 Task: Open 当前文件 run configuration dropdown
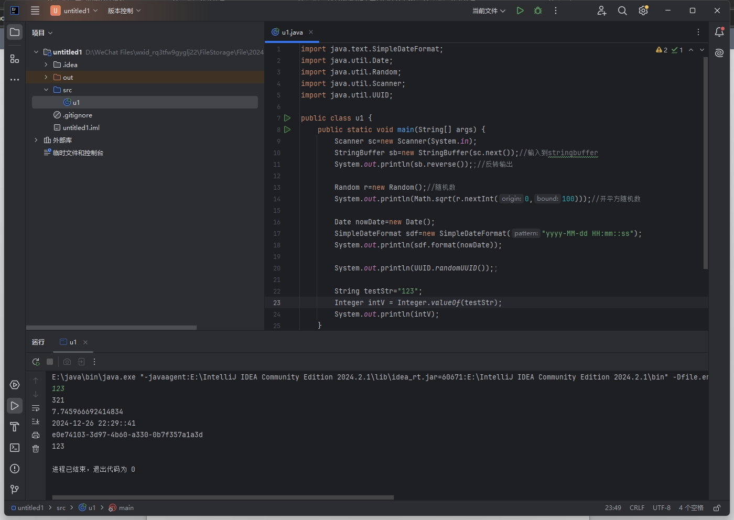[489, 10]
